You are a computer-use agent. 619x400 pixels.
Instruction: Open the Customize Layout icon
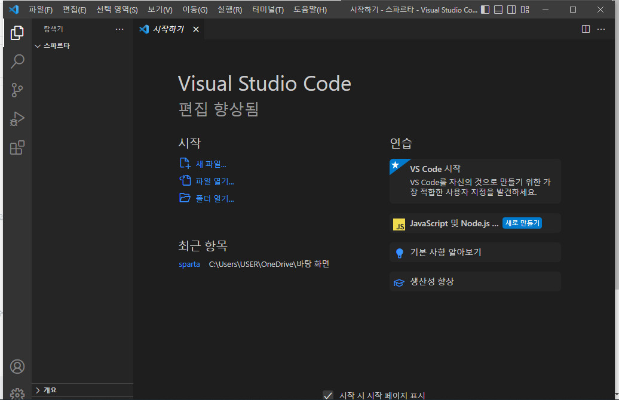pyautogui.click(x=525, y=10)
